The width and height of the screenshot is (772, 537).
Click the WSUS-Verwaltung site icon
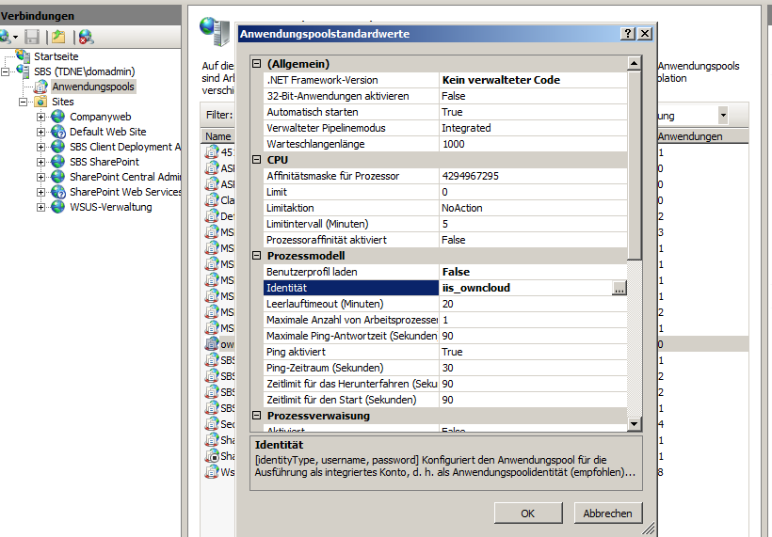(58, 207)
